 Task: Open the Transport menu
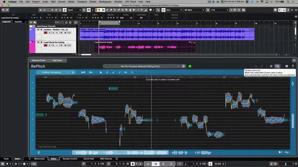click(82, 2)
